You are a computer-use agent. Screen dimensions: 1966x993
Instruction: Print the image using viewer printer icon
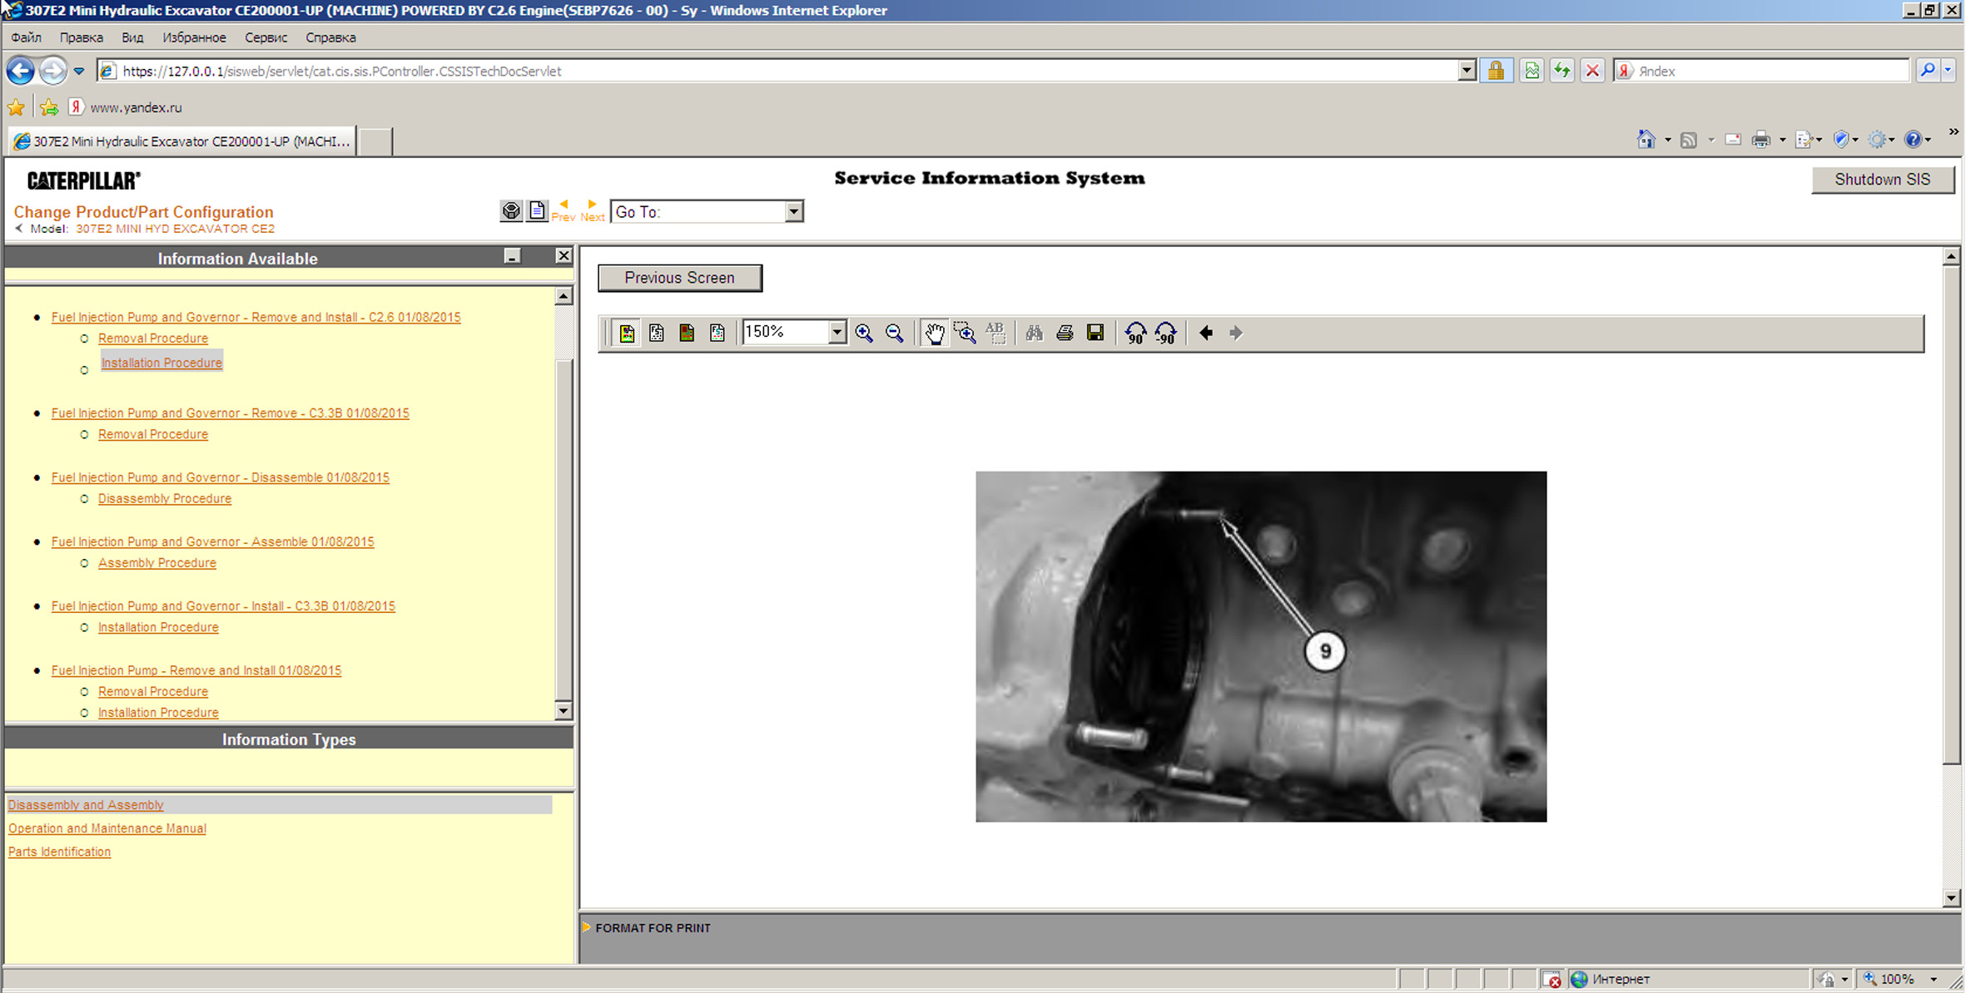[1065, 333]
